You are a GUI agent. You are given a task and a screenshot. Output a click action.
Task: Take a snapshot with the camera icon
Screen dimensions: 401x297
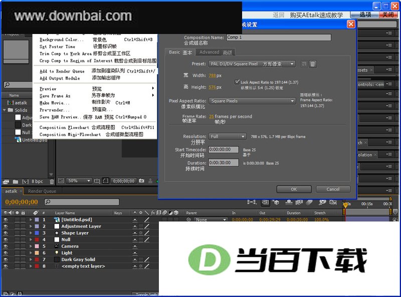141,180
